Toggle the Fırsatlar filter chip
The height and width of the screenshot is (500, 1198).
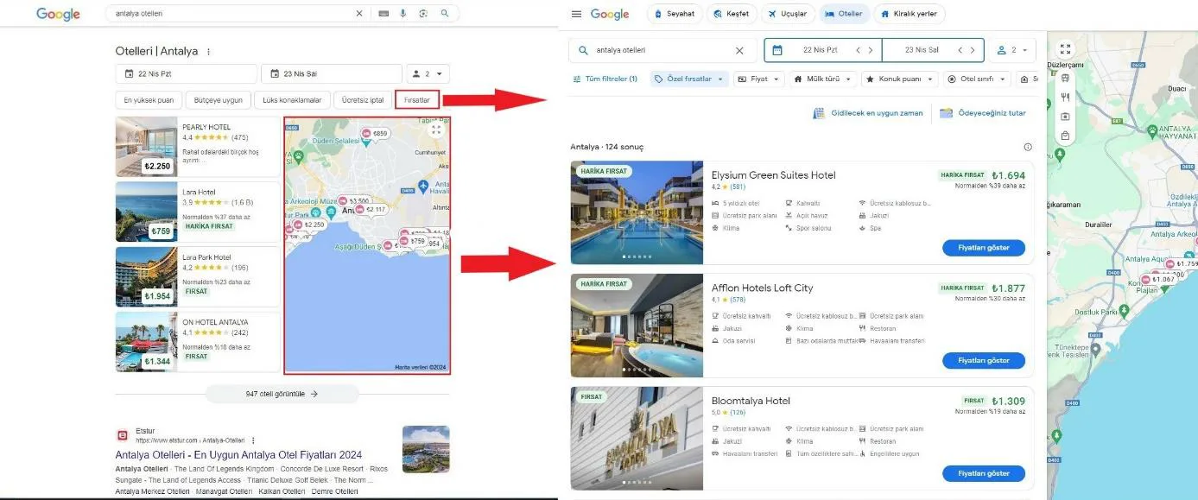tap(417, 100)
